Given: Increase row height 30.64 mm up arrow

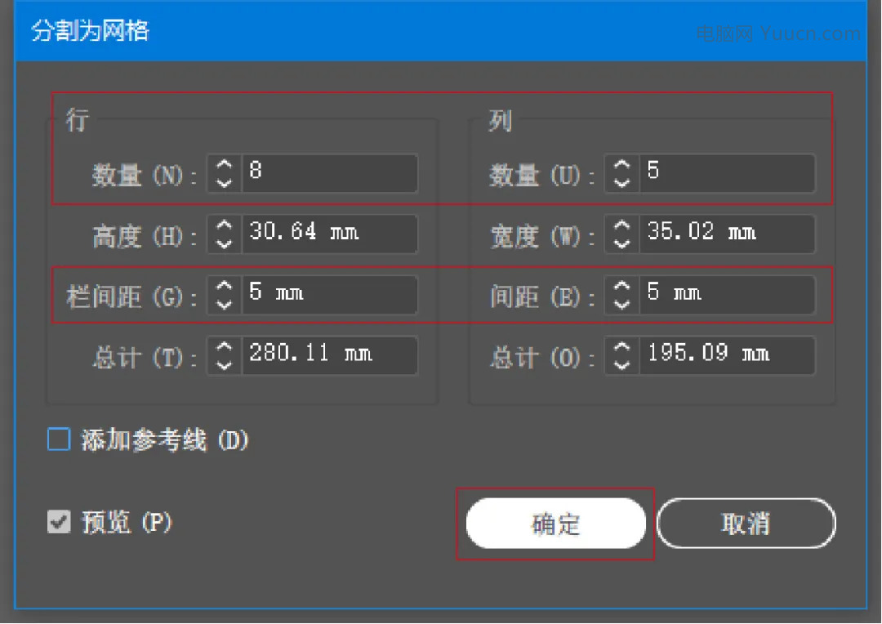Looking at the screenshot, I should pos(225,225).
